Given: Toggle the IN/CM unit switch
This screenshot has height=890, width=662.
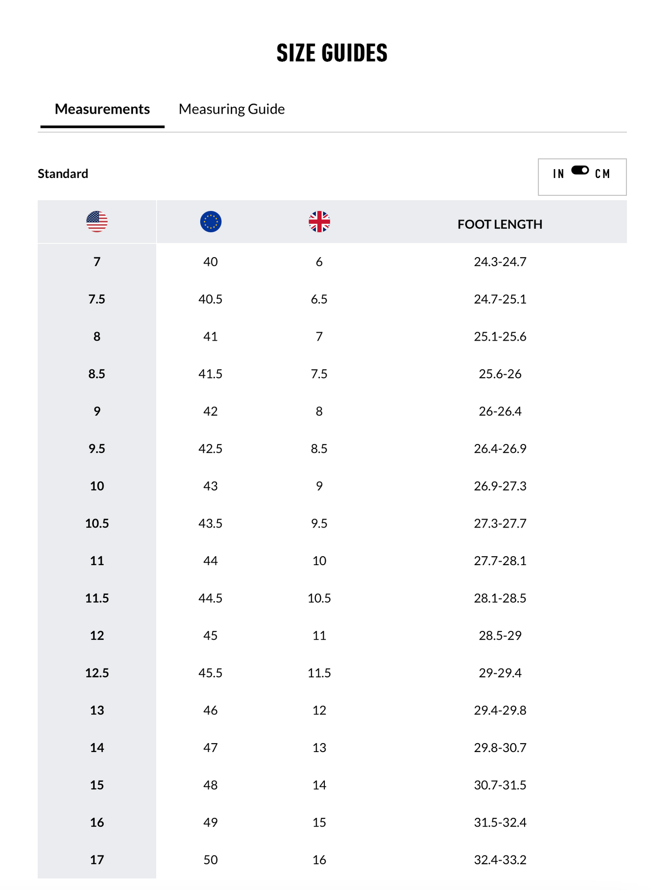Looking at the screenshot, I should click(580, 171).
